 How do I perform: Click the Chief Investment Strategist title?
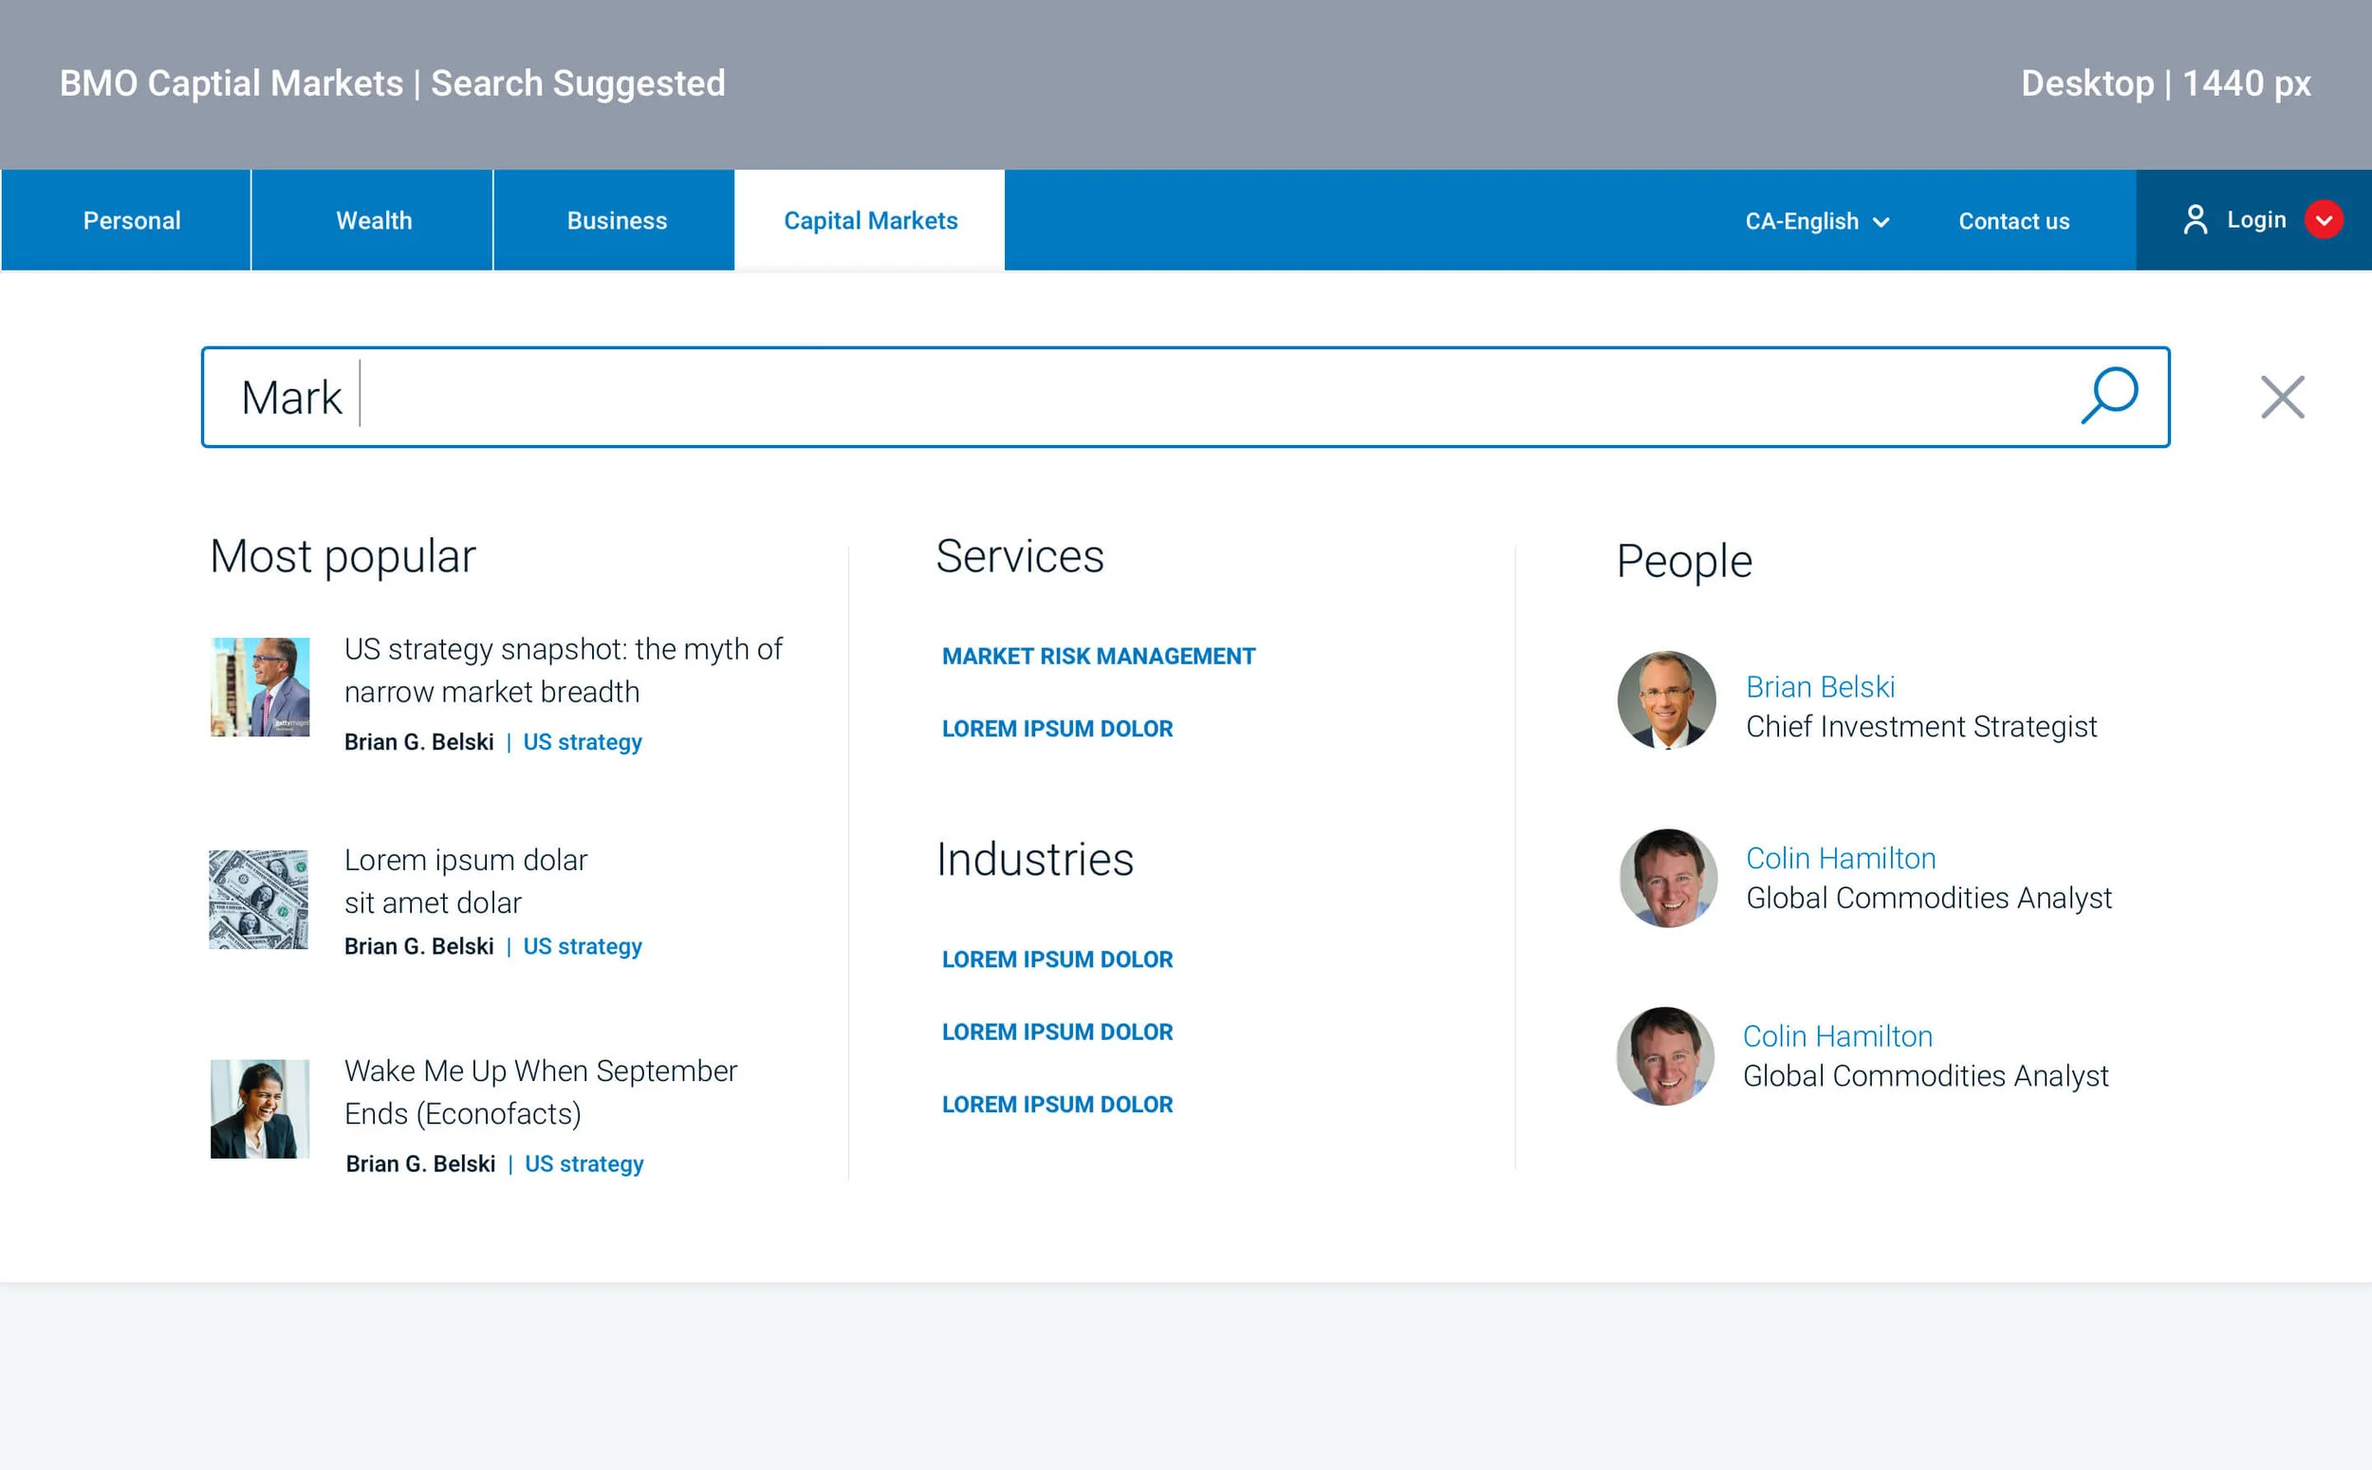[x=1921, y=726]
